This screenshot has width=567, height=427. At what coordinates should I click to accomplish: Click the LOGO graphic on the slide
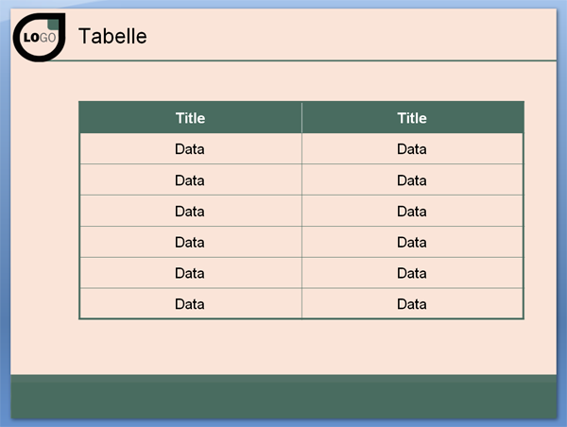[x=39, y=37]
